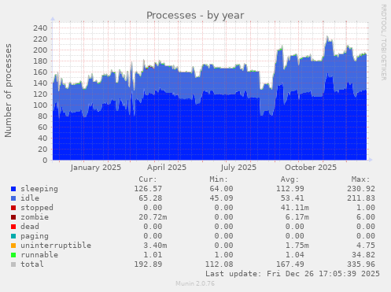Image resolution: width=391 pixels, height=292 pixels.
Task: Click the 'January 2025' axis label
Action: coord(96,168)
